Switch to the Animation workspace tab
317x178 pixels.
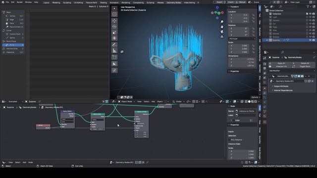coord(114,2)
